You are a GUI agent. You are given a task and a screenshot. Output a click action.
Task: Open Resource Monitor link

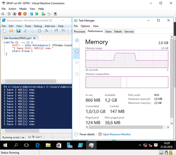(117, 134)
